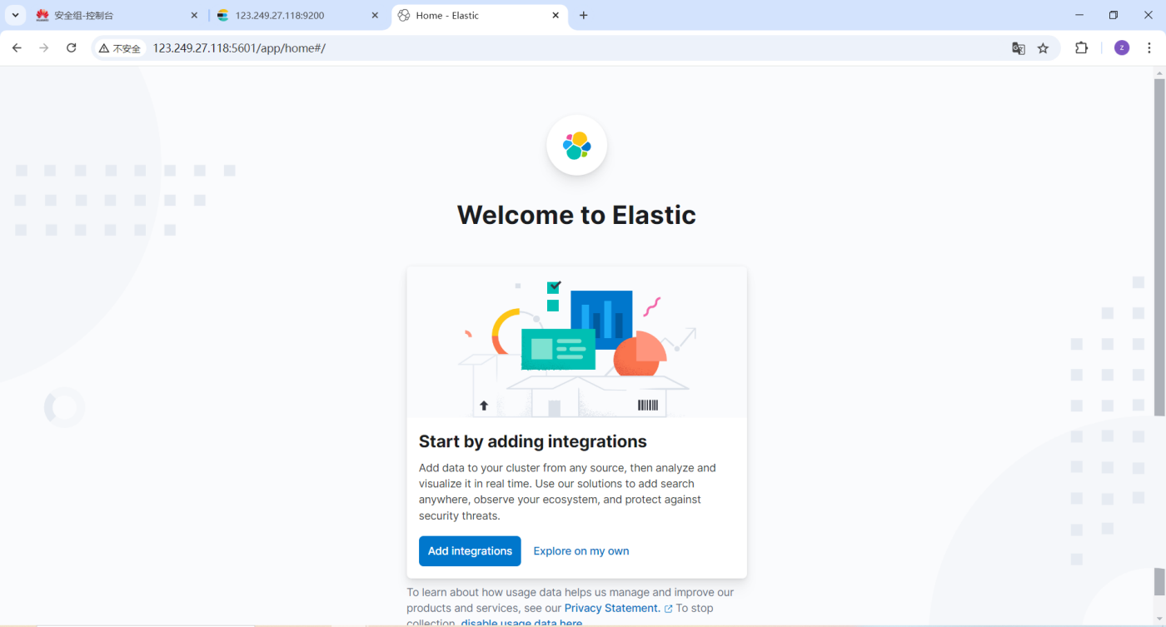The image size is (1166, 627).
Task: Close the Home - Elastic tab
Action: point(556,15)
